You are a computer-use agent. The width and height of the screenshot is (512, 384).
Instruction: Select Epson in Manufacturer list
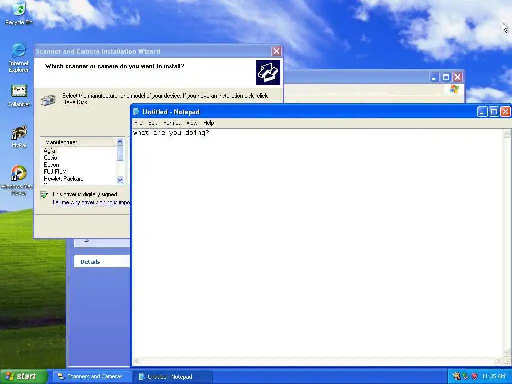[x=51, y=165]
